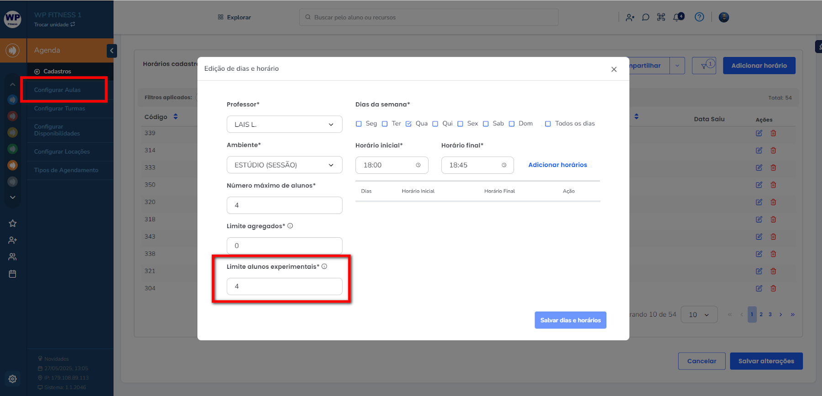Image resolution: width=822 pixels, height=396 pixels.
Task: Open the rows-per-page dropdown showing 10
Action: pyautogui.click(x=699, y=315)
